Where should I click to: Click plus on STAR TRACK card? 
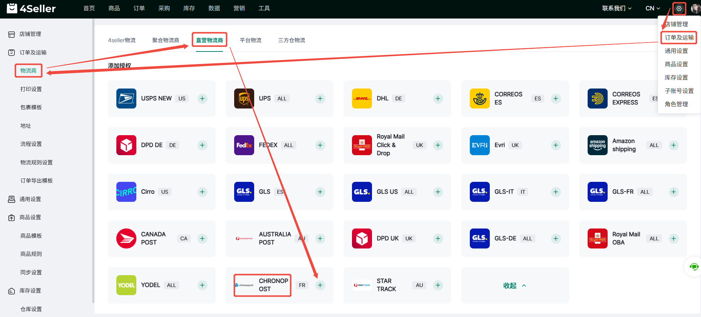pos(438,285)
